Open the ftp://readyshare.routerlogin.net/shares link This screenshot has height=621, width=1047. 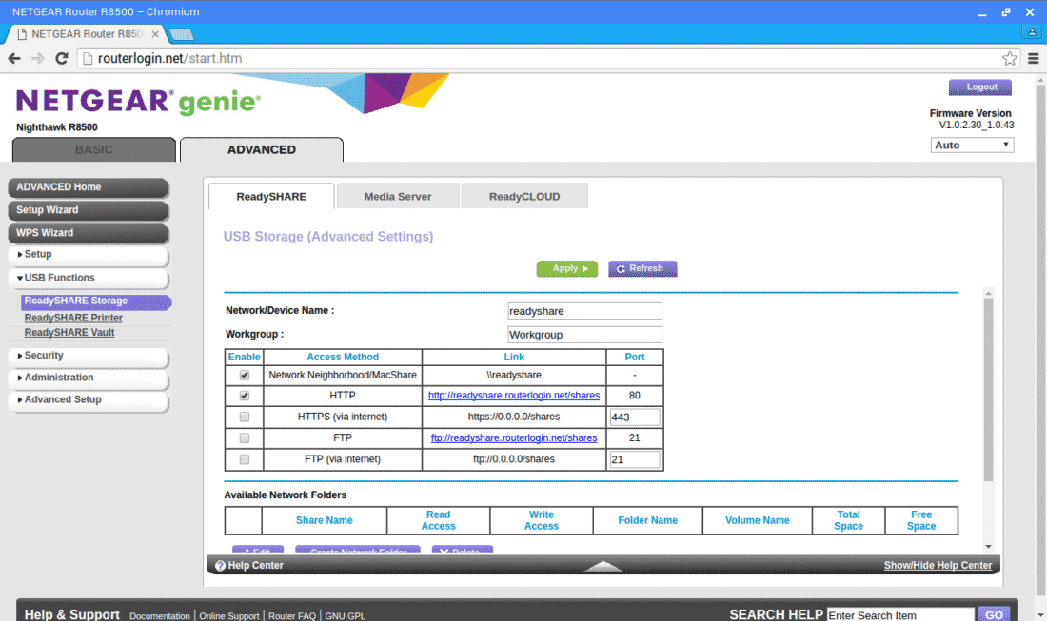513,438
